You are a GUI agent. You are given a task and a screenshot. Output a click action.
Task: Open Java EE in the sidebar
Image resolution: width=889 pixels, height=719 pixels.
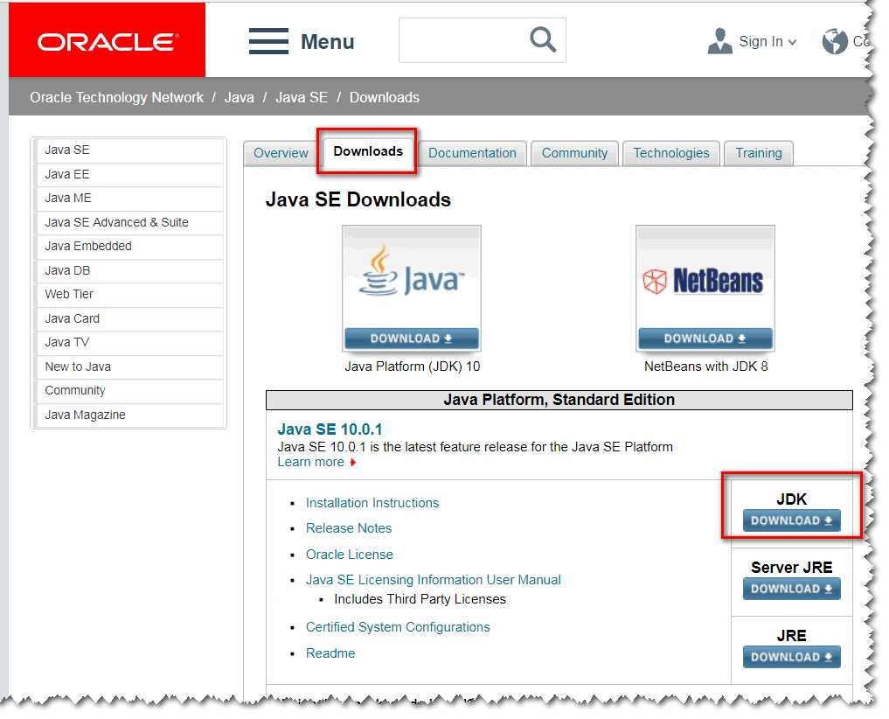(x=129, y=175)
